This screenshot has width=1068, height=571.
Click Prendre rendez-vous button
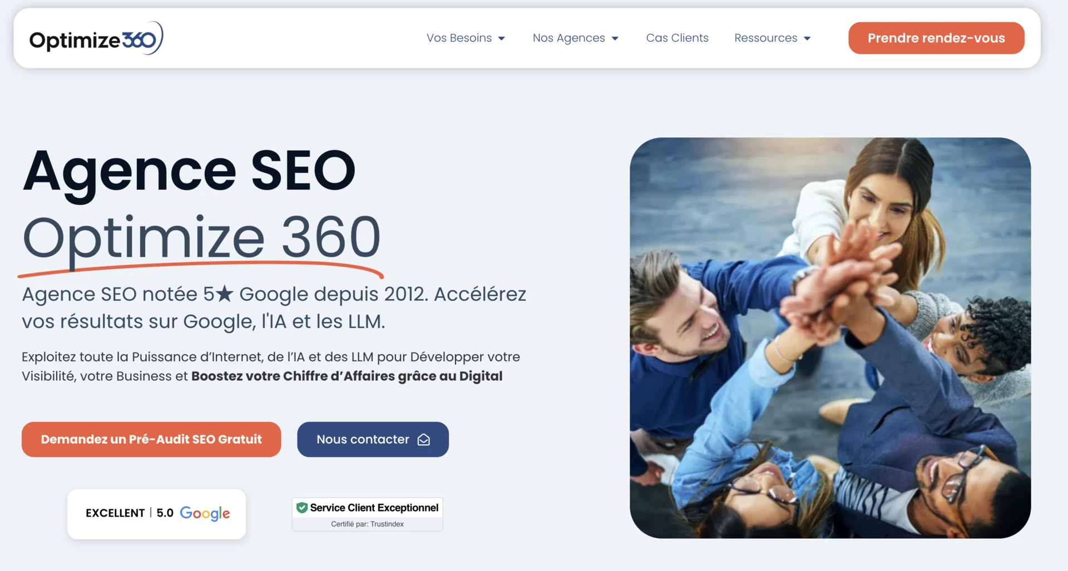pos(936,38)
